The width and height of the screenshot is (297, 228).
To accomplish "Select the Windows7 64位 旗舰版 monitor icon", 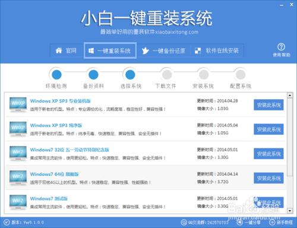I will tap(18, 178).
